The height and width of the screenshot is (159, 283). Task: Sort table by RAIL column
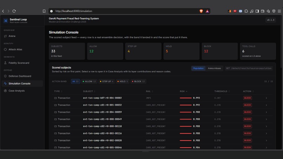[x=150, y=91]
